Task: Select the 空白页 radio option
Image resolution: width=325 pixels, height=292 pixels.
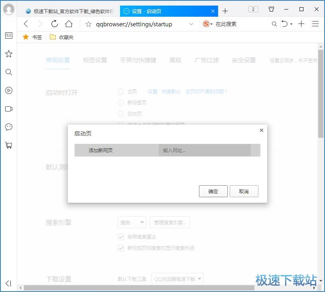Action: pyautogui.click(x=121, y=114)
